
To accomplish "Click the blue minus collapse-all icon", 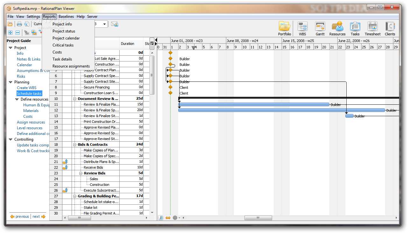I will [x=18, y=32].
